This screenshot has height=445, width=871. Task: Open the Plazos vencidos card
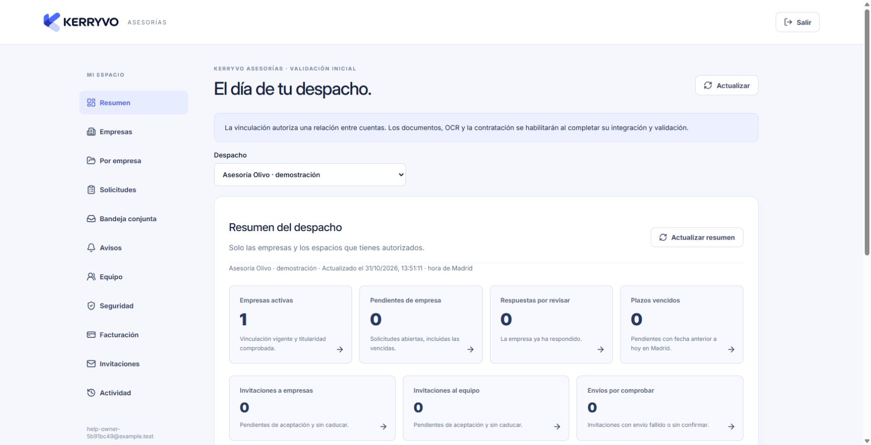(682, 324)
